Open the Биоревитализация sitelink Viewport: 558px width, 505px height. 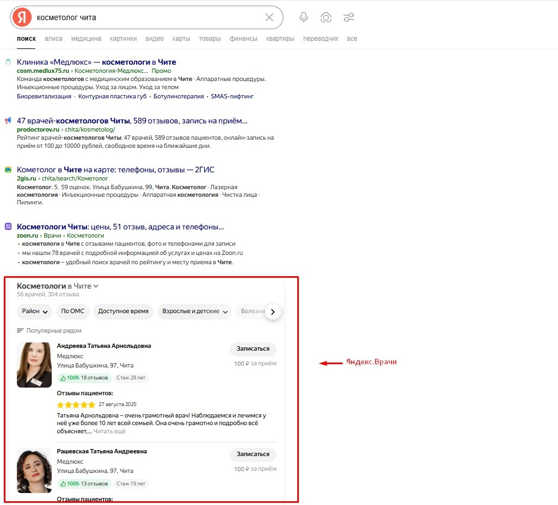point(44,96)
